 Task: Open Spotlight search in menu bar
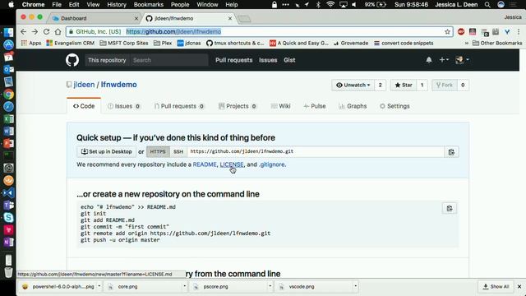(487, 4)
